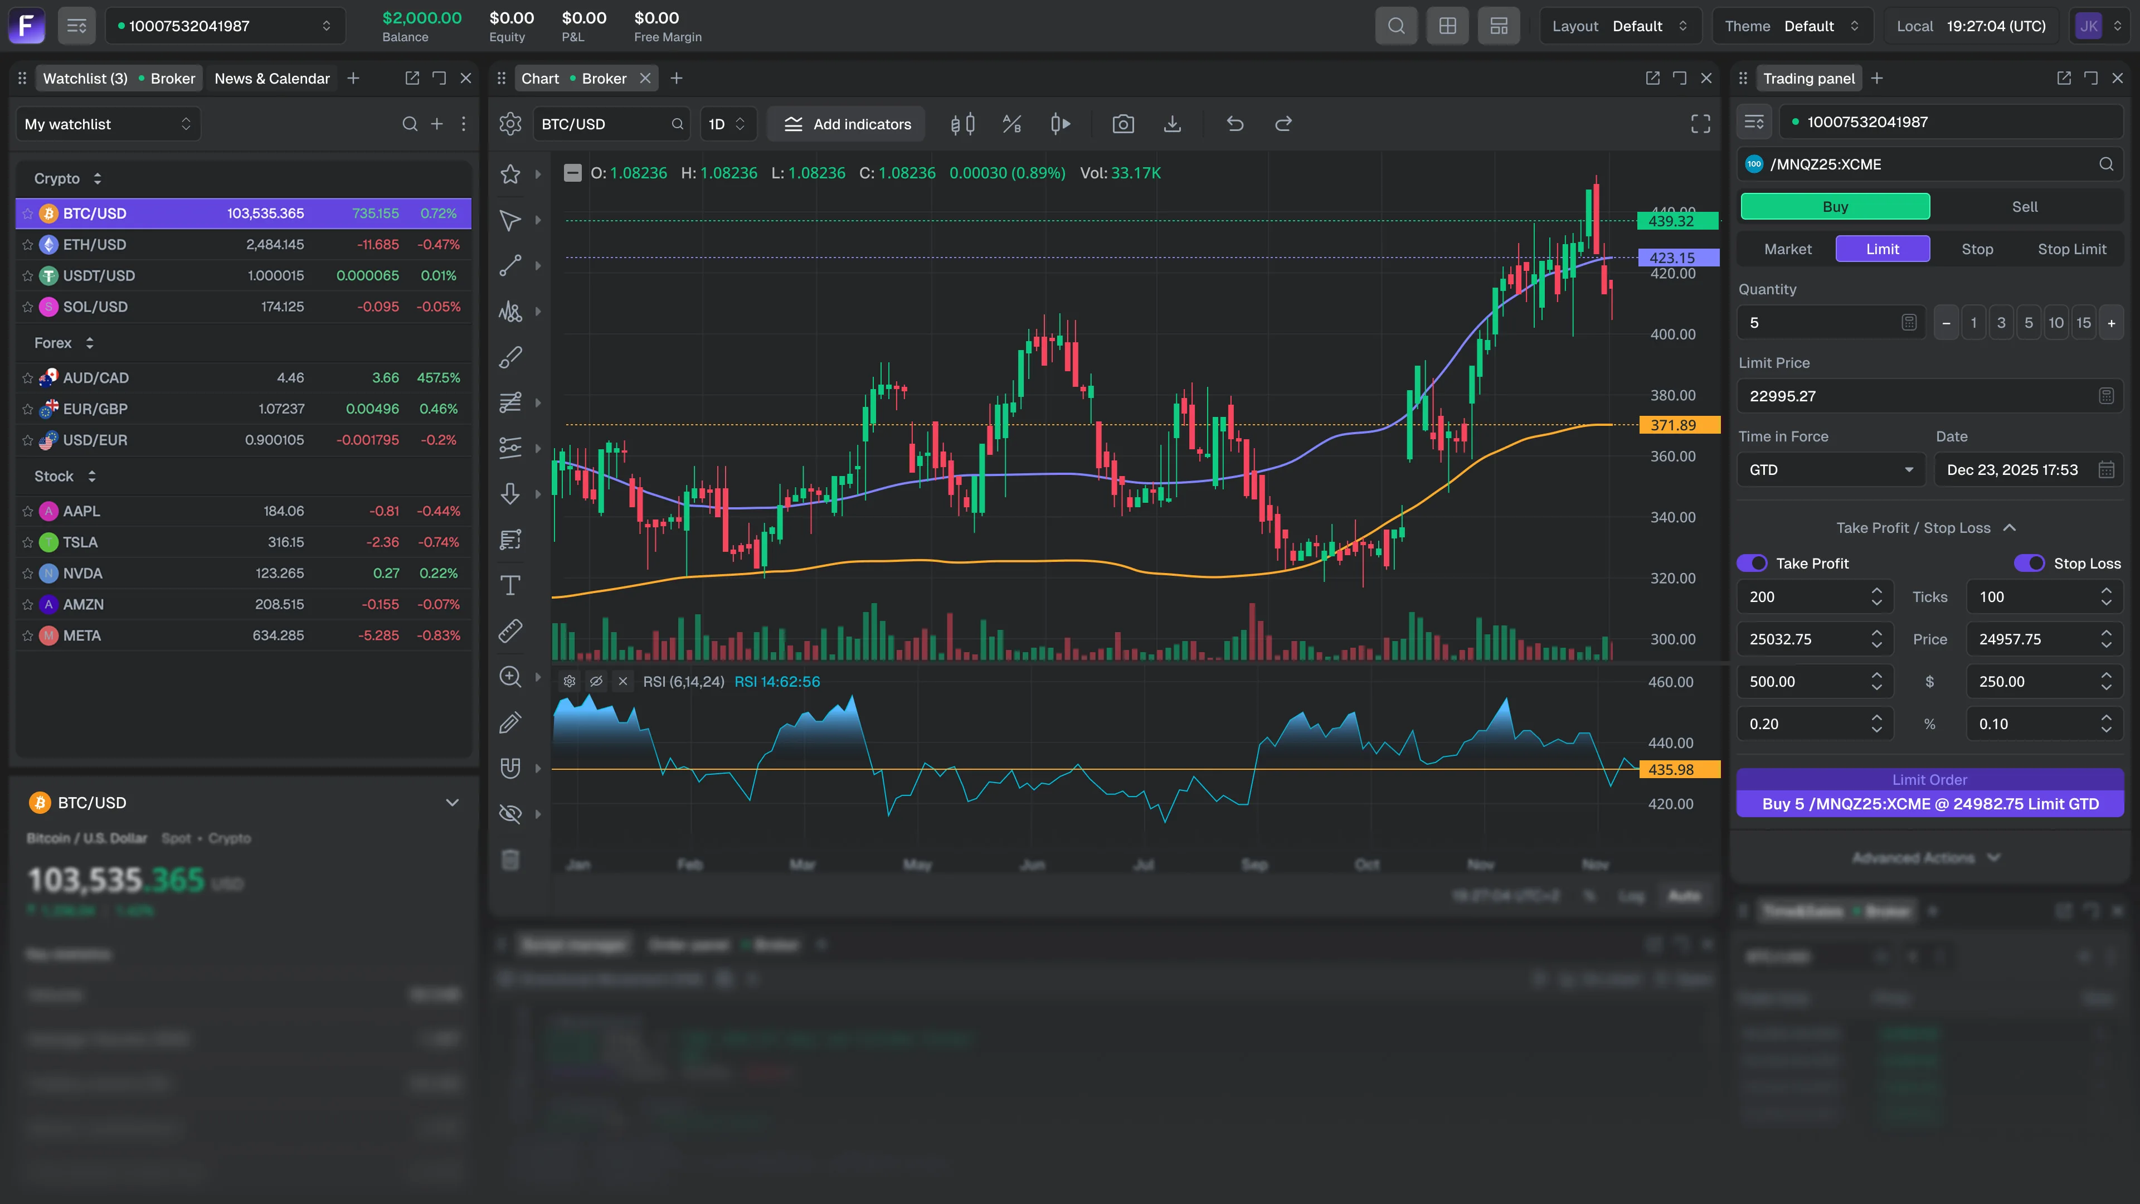The width and height of the screenshot is (2140, 1204).
Task: Click the chart screenshot camera icon
Action: click(1123, 124)
